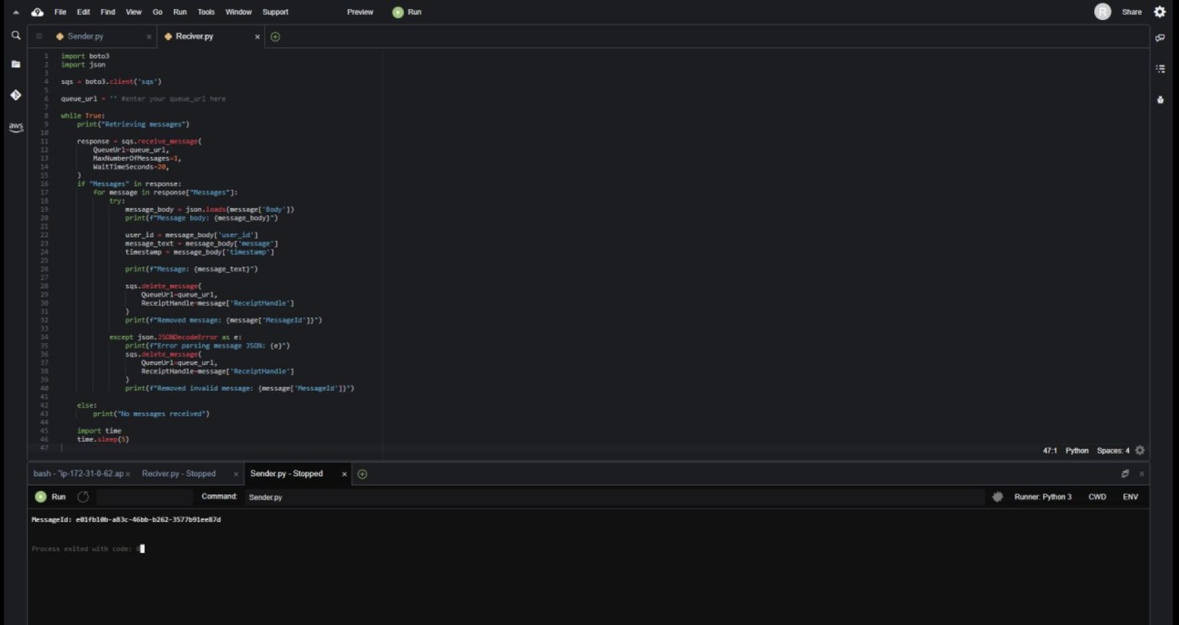Open the Run menu
The width and height of the screenshot is (1179, 625).
click(x=180, y=12)
